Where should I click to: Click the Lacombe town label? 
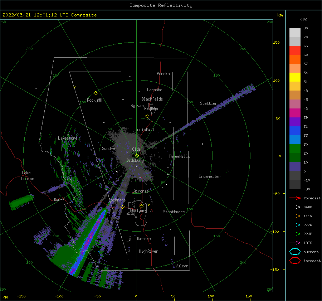pyautogui.click(x=155, y=90)
